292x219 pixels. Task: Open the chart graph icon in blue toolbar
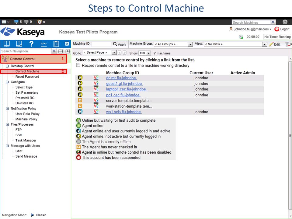point(43,44)
